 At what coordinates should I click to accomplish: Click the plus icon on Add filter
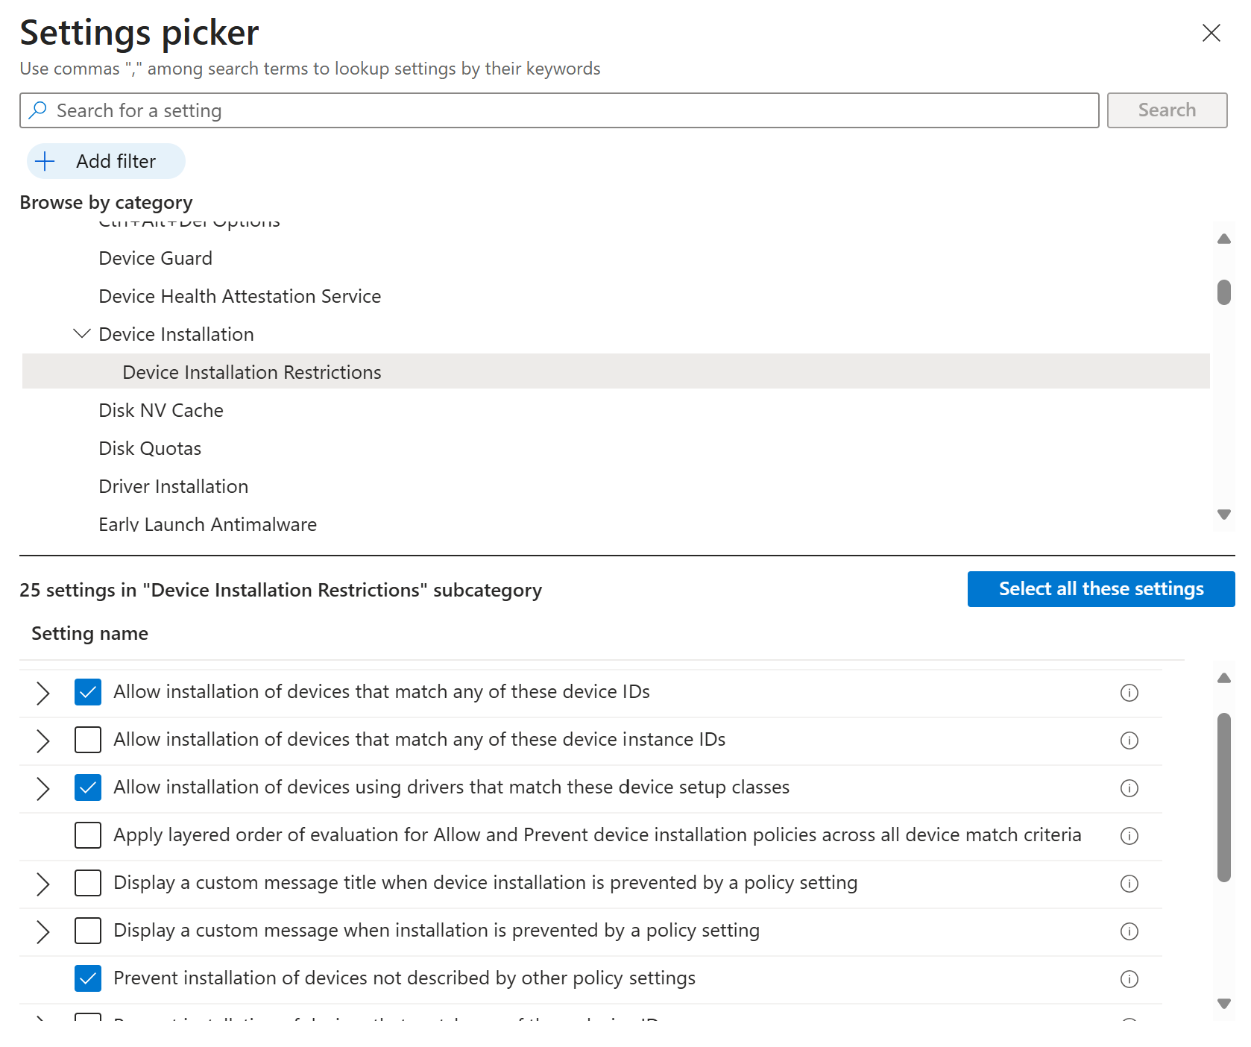pos(45,161)
